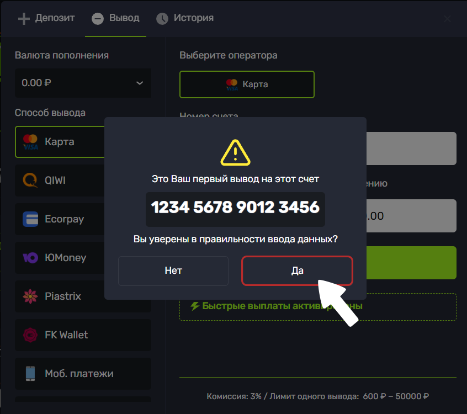Viewport: 467px width, 414px height.
Task: Click the account number 1234 5678 9012 3456
Action: click(x=235, y=208)
